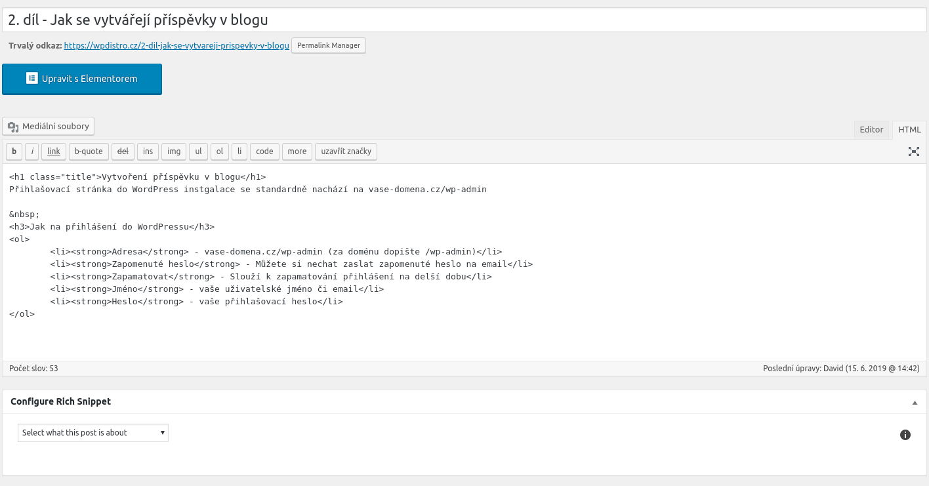Image resolution: width=929 pixels, height=486 pixels.
Task: Switch to the HTML tab
Action: pos(909,130)
